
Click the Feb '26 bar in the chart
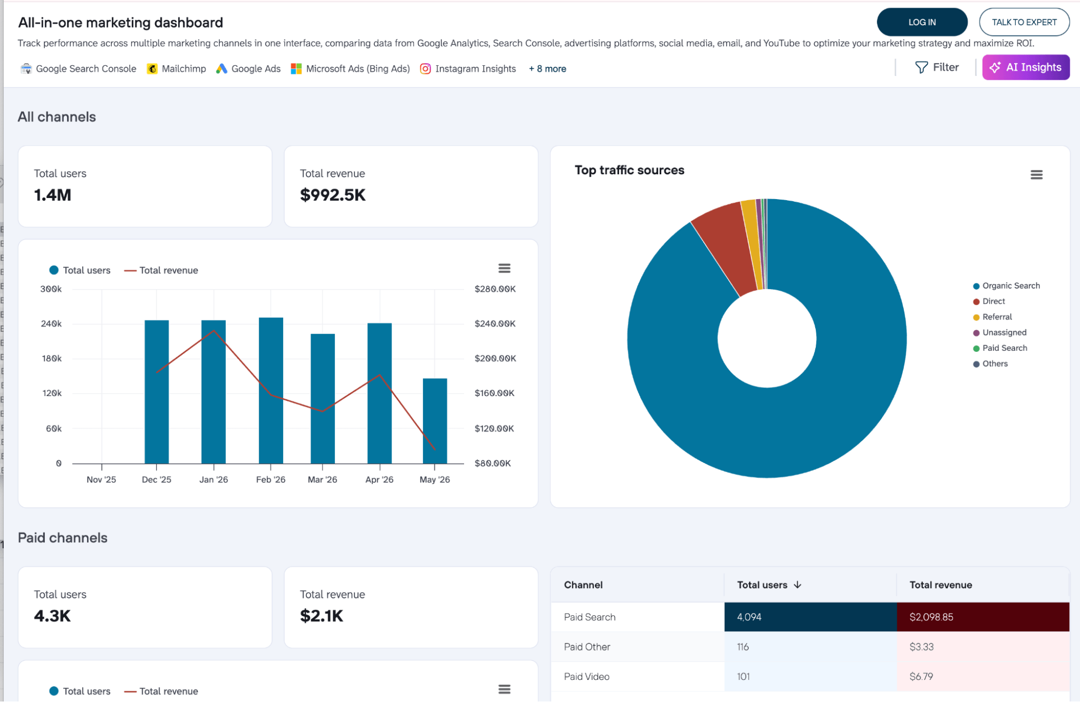[271, 391]
